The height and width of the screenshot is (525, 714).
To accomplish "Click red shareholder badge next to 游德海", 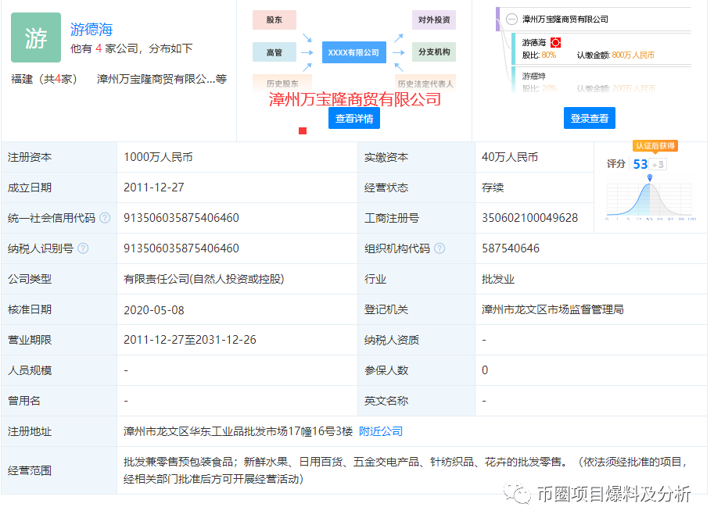I will (x=555, y=43).
